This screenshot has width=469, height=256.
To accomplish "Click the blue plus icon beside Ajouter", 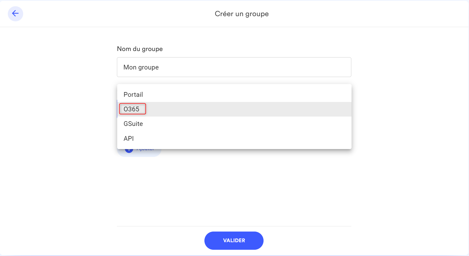I will tap(129, 151).
